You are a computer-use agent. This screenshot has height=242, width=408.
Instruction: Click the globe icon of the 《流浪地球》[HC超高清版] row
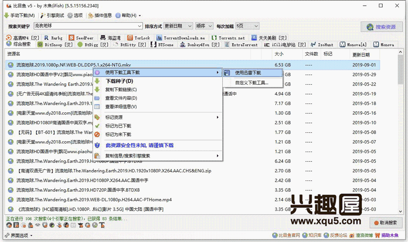click(11, 209)
